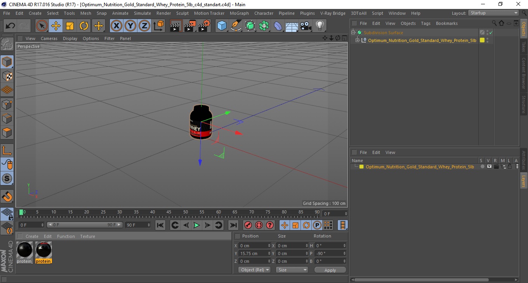Toggle viewport maximize icon top right
Image resolution: width=528 pixels, height=283 pixels.
344,38
